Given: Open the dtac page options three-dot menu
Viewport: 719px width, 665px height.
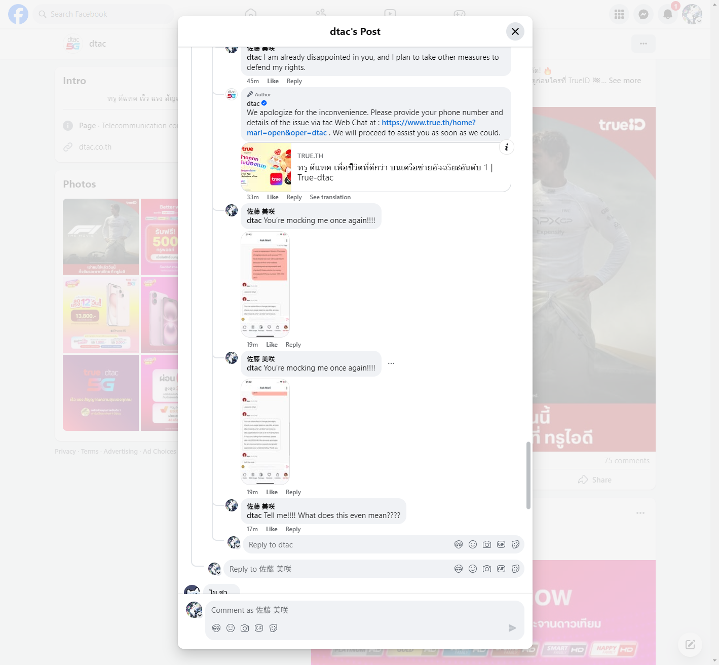Looking at the screenshot, I should 644,44.
